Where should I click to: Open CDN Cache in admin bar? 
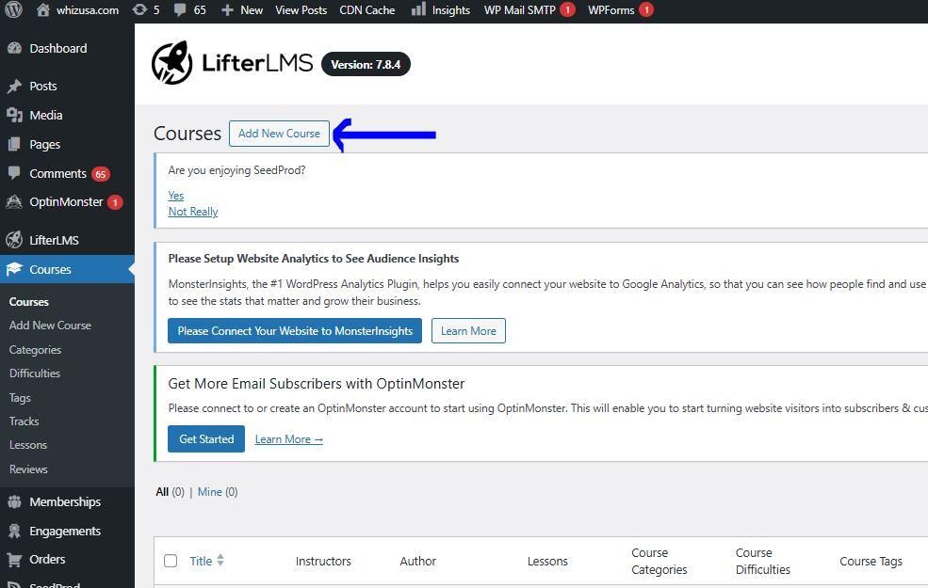(x=366, y=10)
